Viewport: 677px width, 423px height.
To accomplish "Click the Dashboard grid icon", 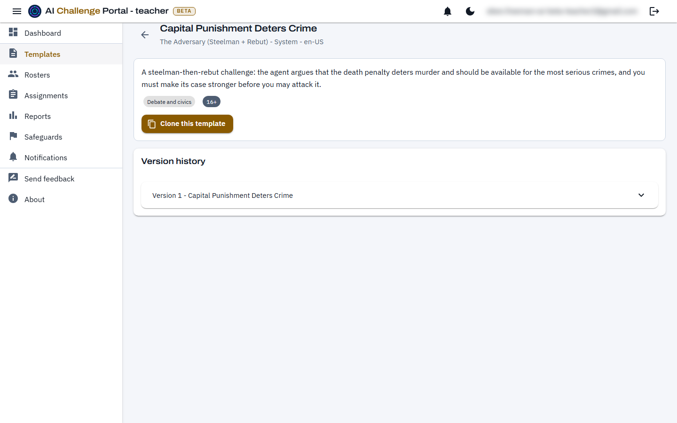I will 13,32.
